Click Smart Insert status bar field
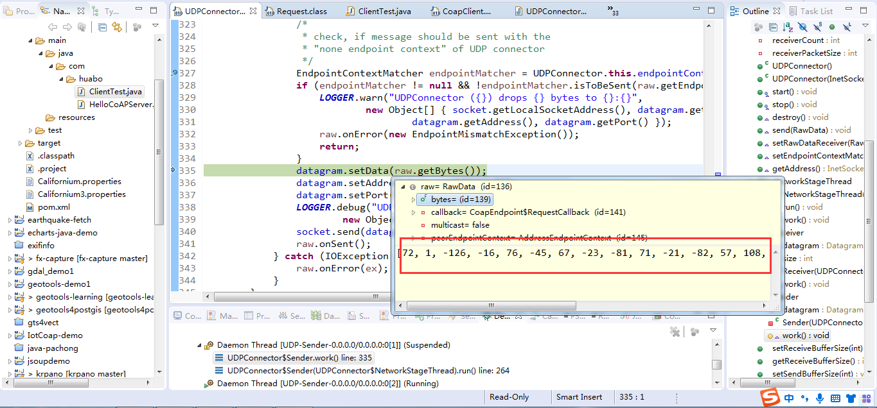The height and width of the screenshot is (408, 877). coord(579,397)
